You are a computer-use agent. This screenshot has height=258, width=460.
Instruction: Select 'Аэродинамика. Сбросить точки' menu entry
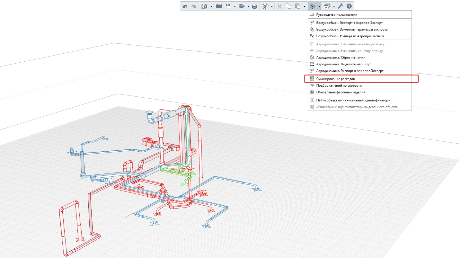[x=340, y=57]
